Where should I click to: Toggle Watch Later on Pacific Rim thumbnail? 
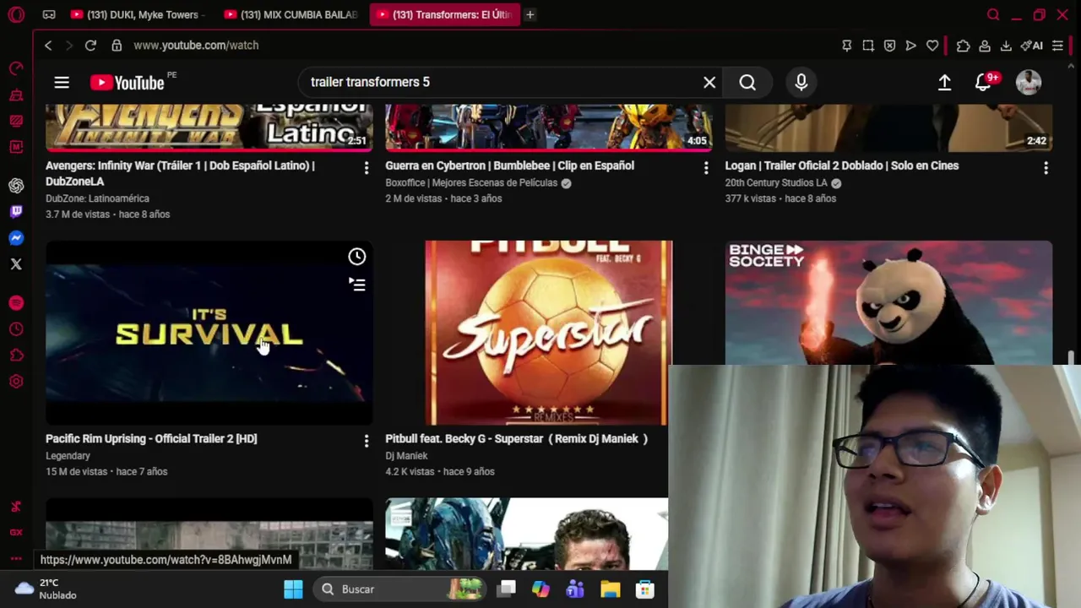(356, 257)
